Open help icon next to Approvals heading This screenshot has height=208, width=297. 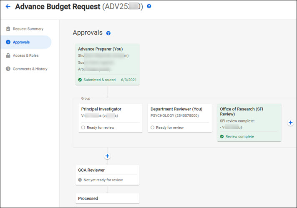click(108, 33)
